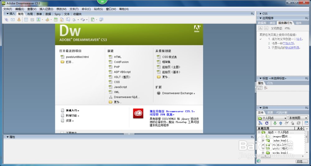Insert a Named Anchor
The width and height of the screenshot is (311, 166).
(x=19, y=19)
